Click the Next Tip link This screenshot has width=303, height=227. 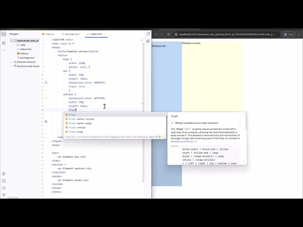[153, 137]
